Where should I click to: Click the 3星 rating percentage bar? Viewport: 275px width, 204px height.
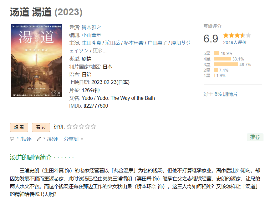[x=226, y=64]
